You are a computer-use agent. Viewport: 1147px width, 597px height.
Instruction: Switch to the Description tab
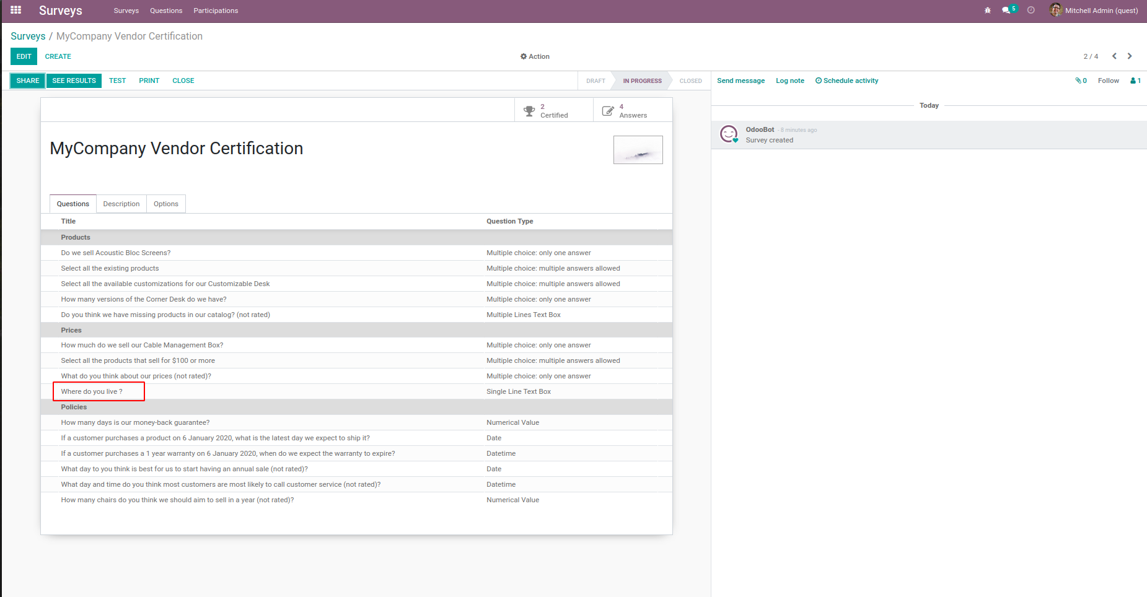coord(121,204)
